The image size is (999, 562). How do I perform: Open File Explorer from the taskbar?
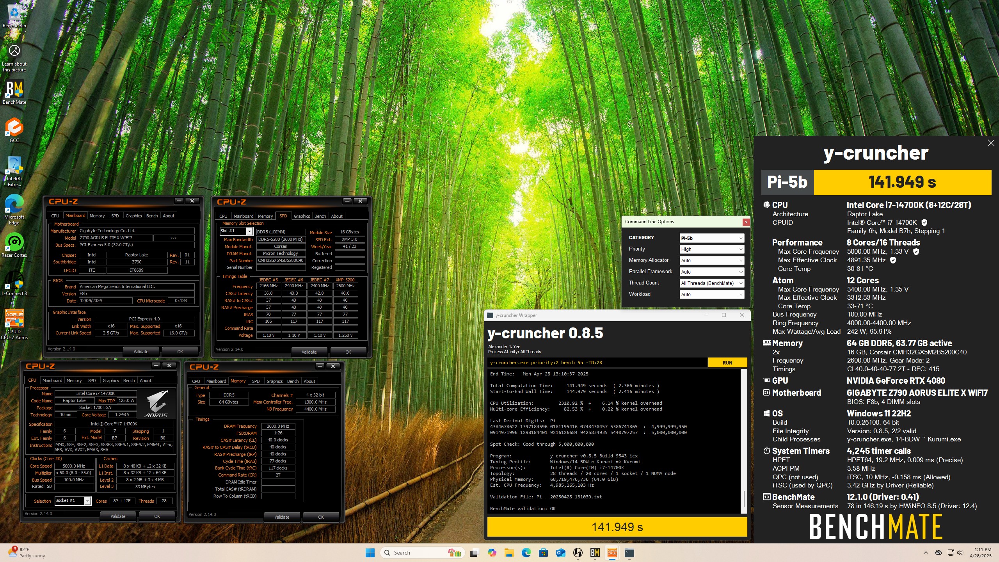pyautogui.click(x=509, y=553)
